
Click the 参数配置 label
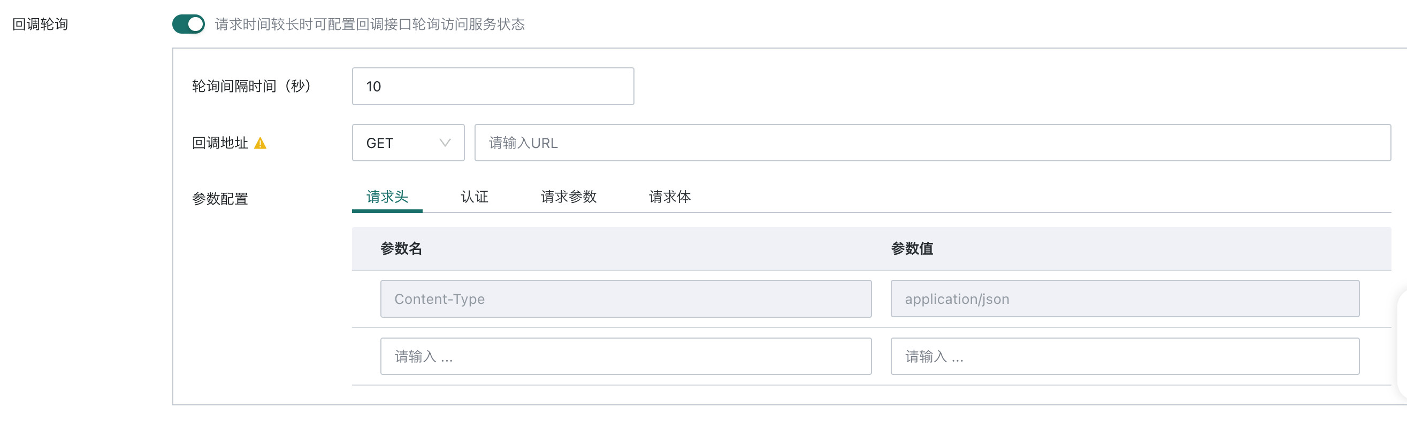(220, 199)
